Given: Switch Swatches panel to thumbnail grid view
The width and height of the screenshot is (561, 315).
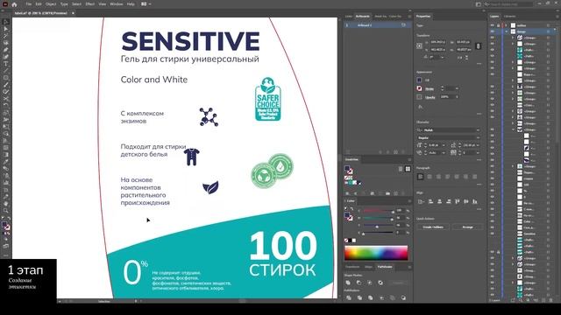Looking at the screenshot, I should (x=408, y=169).
